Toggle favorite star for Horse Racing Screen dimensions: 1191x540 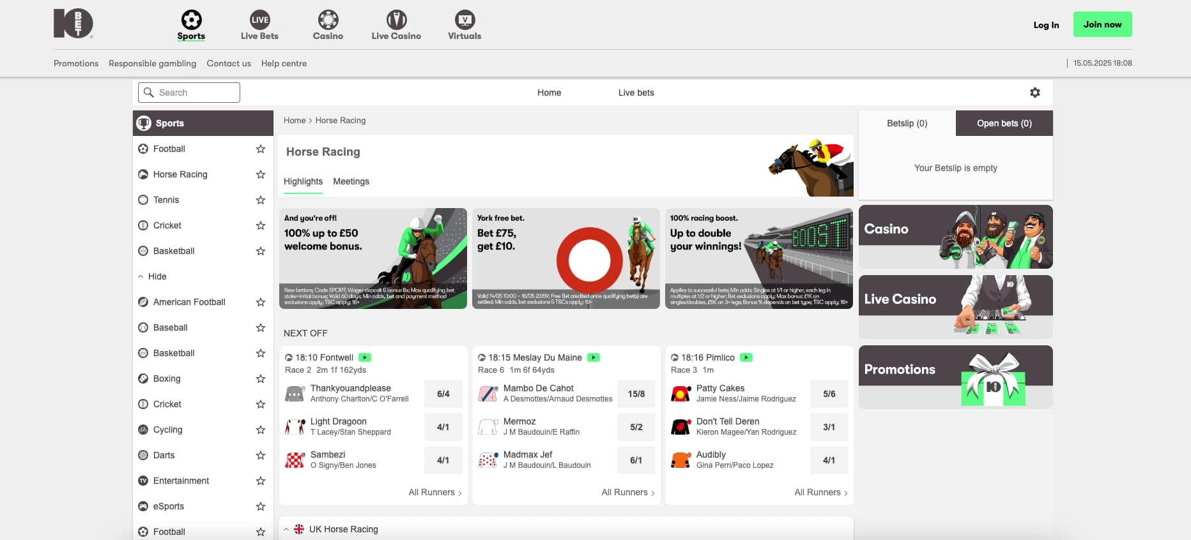pyautogui.click(x=261, y=174)
